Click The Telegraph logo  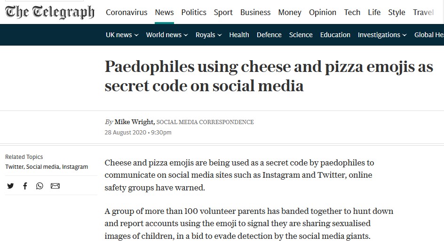coord(50,13)
